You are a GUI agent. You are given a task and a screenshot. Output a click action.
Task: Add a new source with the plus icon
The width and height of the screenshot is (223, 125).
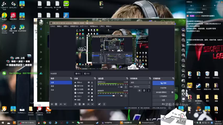75,104
